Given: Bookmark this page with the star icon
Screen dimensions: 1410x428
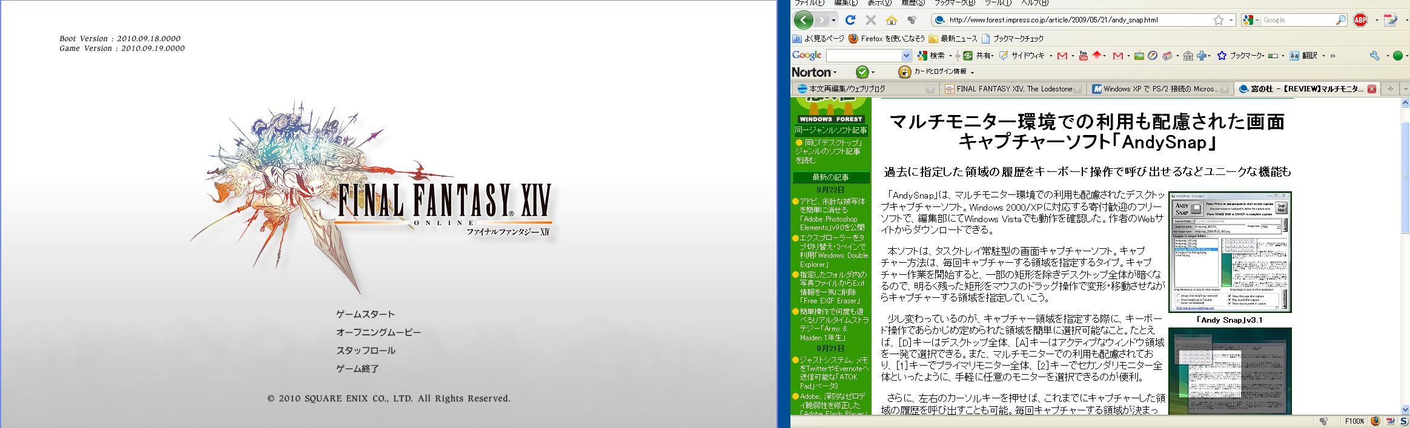Looking at the screenshot, I should pos(1218,20).
